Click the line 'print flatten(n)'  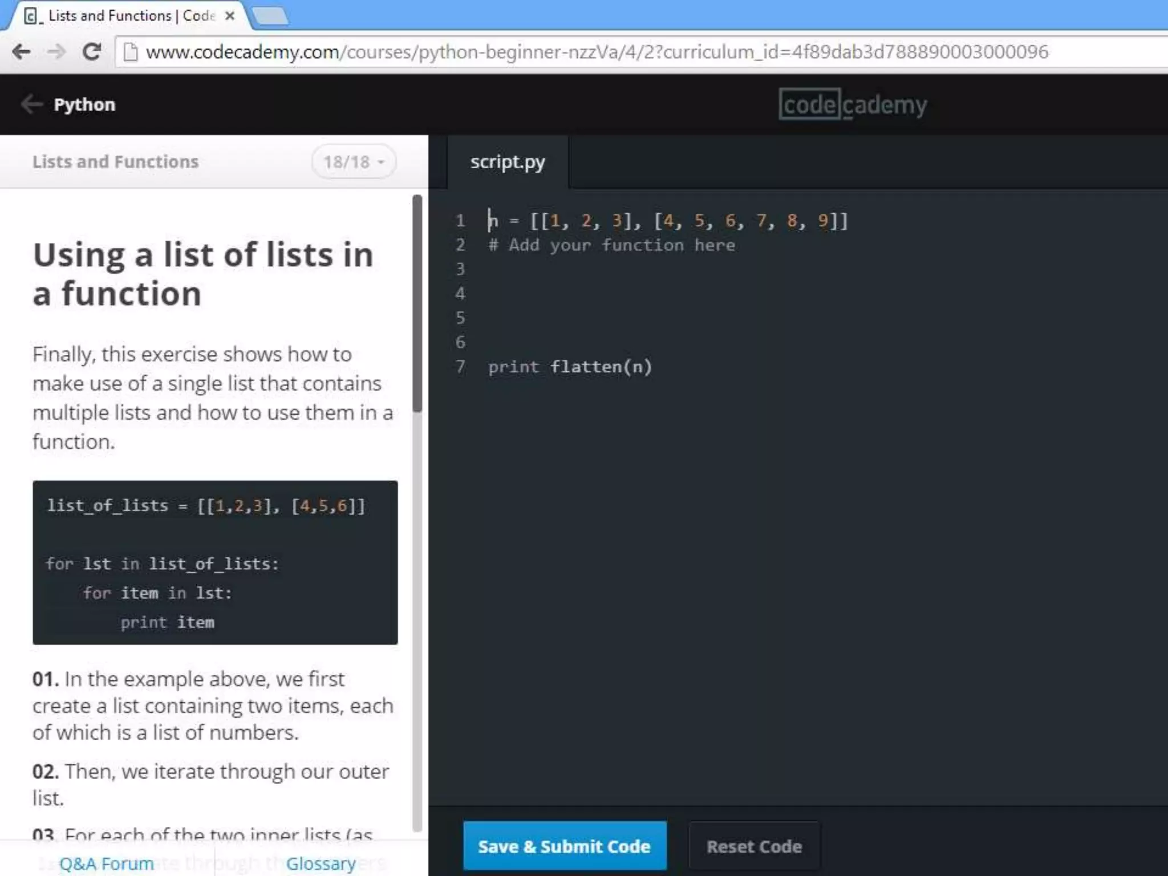[x=570, y=367]
